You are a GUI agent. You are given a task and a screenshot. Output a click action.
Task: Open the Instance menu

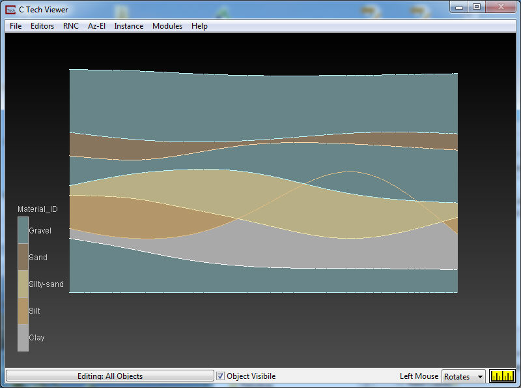[x=128, y=26]
